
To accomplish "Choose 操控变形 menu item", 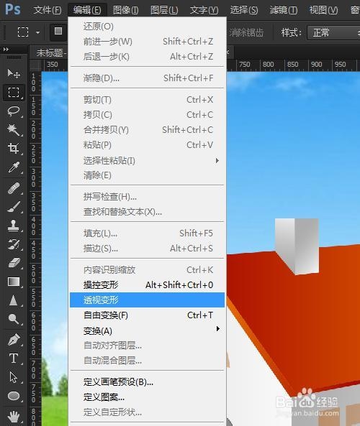I will [x=148, y=285].
